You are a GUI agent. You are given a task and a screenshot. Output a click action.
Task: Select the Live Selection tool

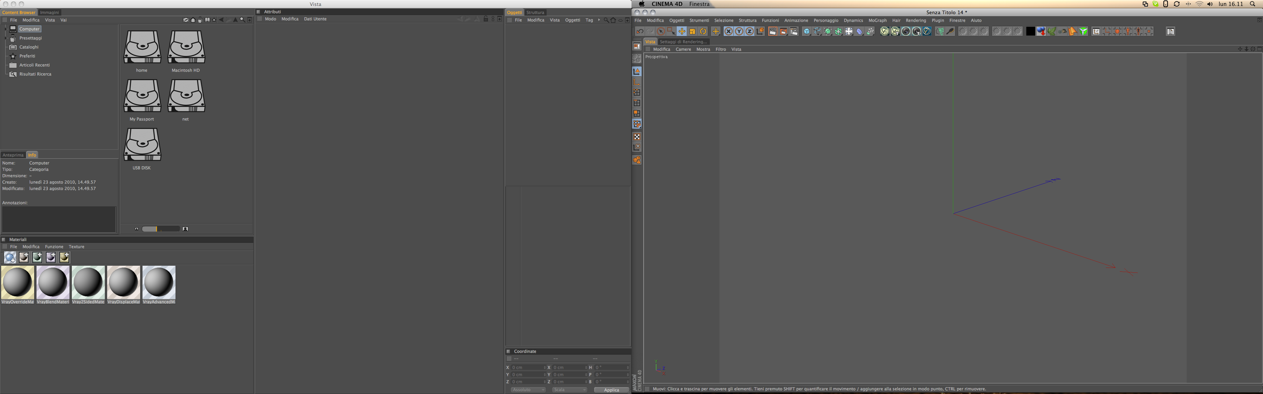661,31
